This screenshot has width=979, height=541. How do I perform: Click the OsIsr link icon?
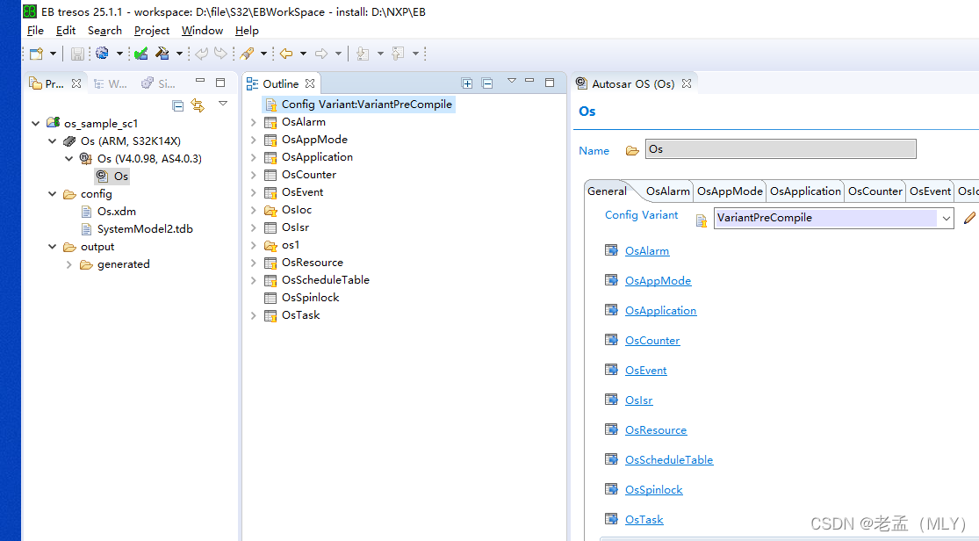pos(611,400)
